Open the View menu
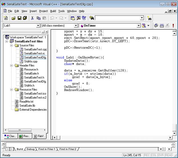 pos(24,11)
